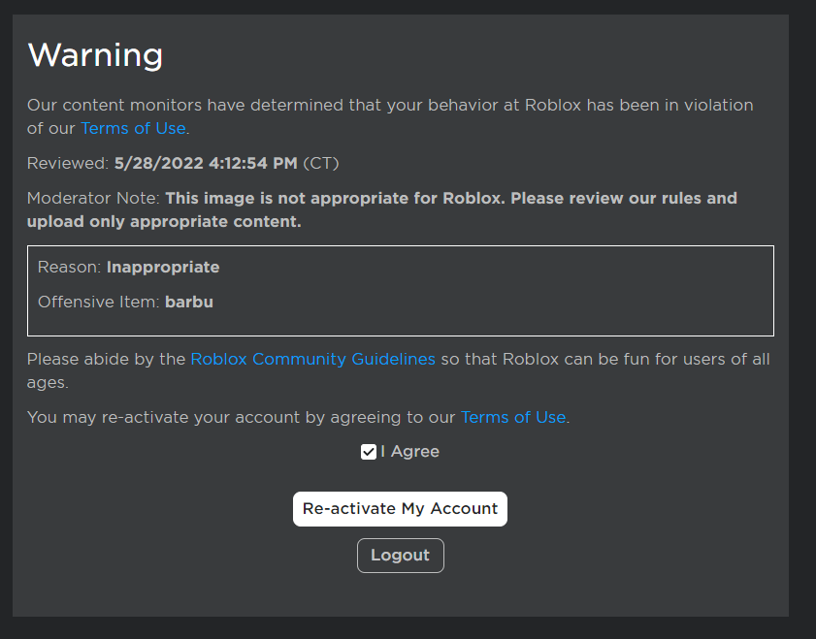Click the Reason: label
The width and height of the screenshot is (816, 639).
70,267
